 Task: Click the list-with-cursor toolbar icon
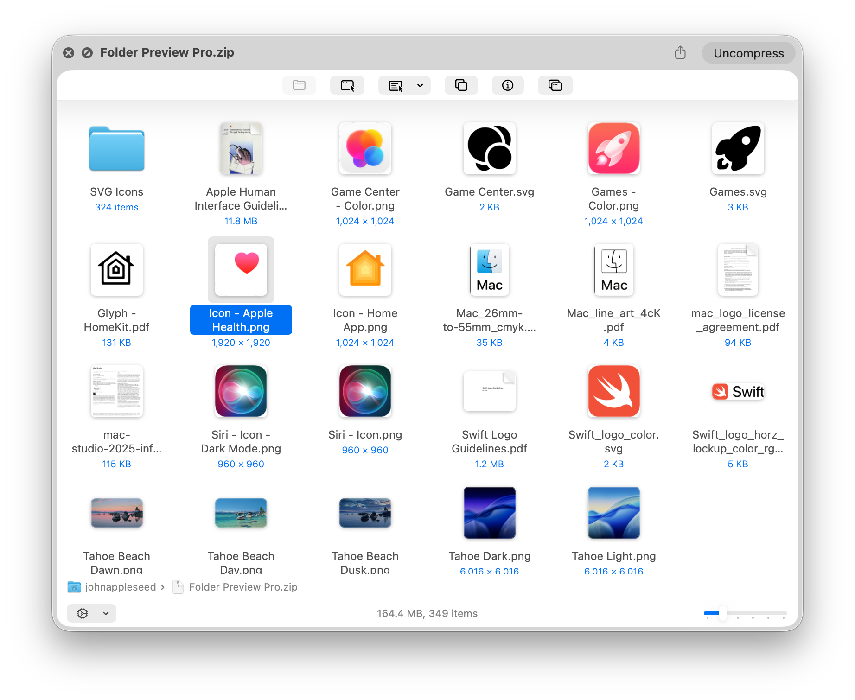click(x=396, y=85)
